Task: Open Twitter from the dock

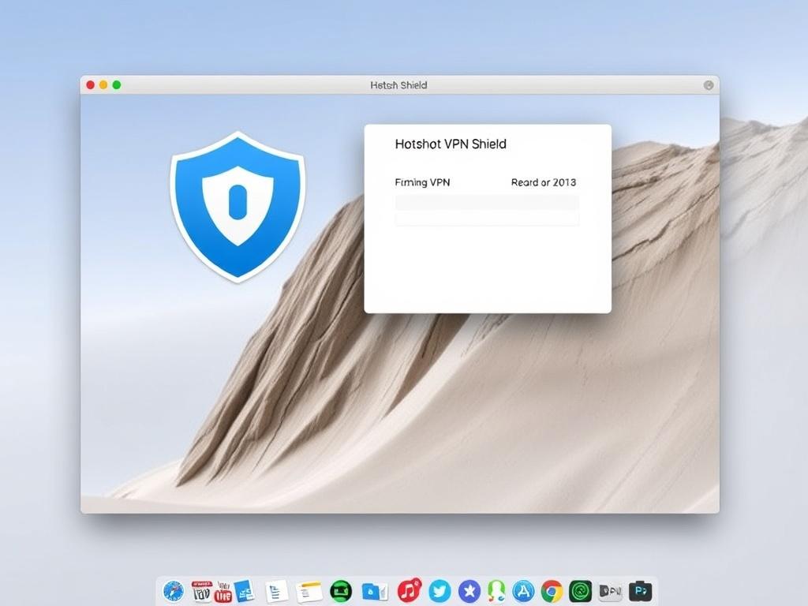Action: [440, 591]
